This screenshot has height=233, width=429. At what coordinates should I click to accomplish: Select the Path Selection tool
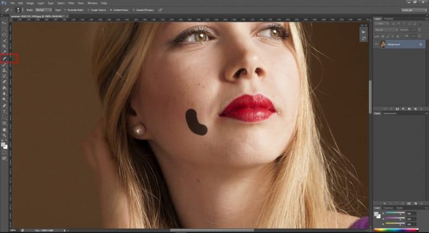click(4, 117)
